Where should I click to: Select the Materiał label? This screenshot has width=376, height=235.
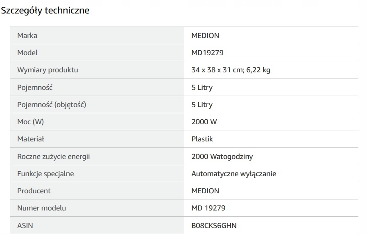[x=30, y=139]
